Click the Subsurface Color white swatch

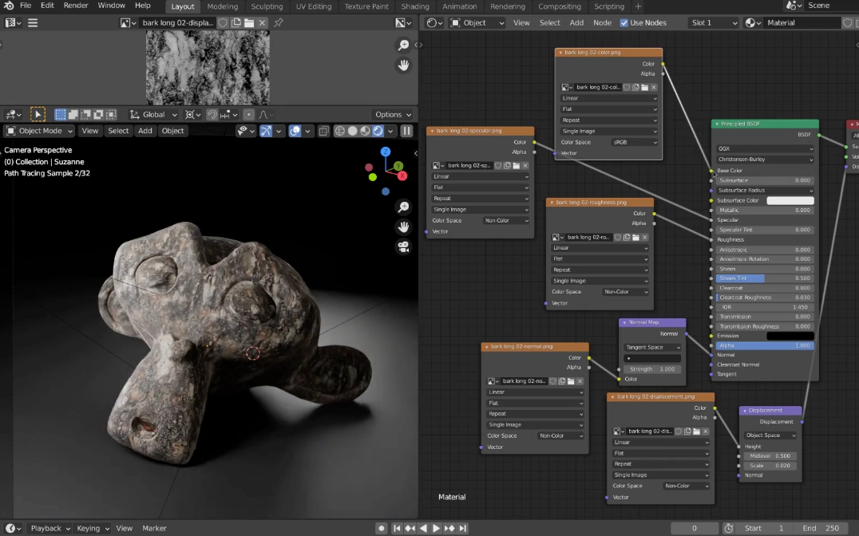pyautogui.click(x=790, y=200)
